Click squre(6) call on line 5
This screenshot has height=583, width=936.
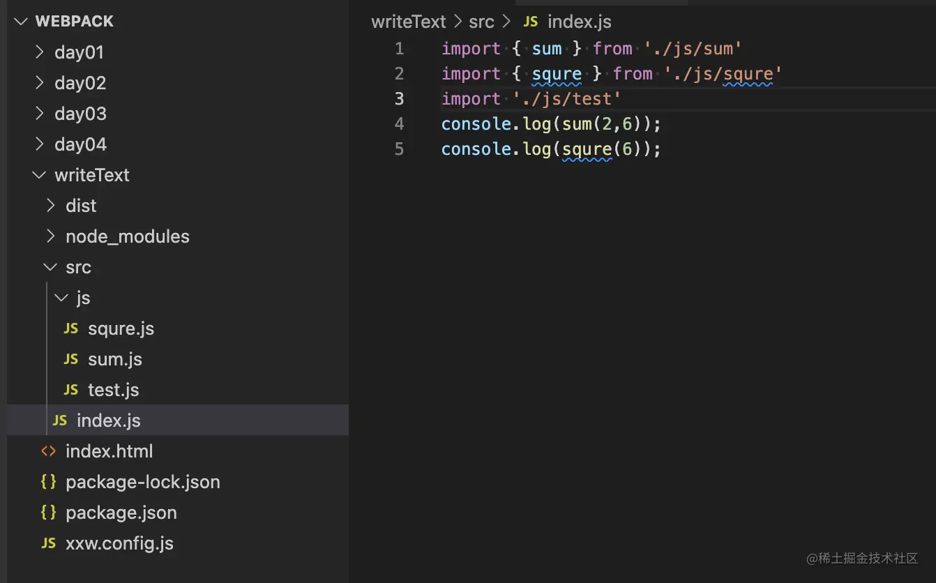pyautogui.click(x=602, y=149)
